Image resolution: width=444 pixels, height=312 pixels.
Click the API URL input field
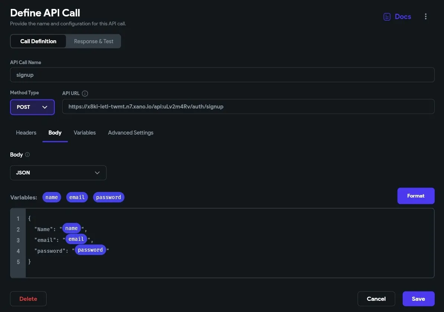[x=248, y=107]
